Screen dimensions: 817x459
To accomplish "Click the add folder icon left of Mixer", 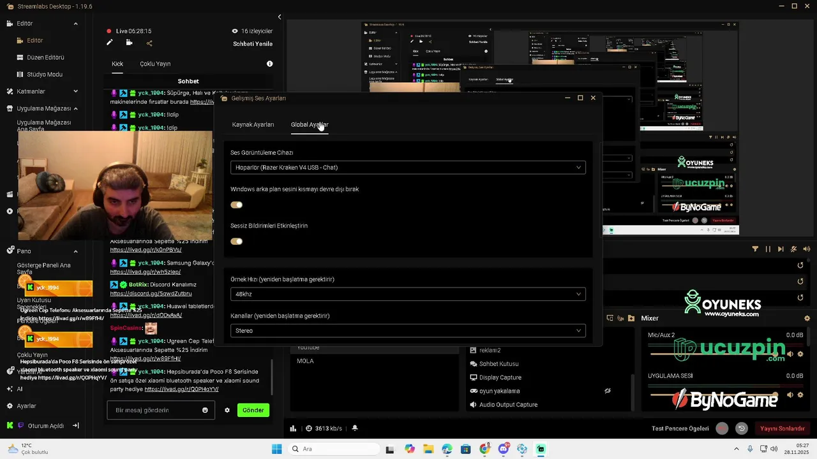I will pos(631,318).
